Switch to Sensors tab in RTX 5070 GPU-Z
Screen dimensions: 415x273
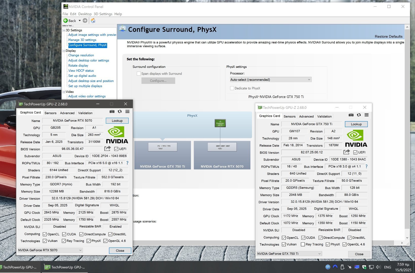50,113
